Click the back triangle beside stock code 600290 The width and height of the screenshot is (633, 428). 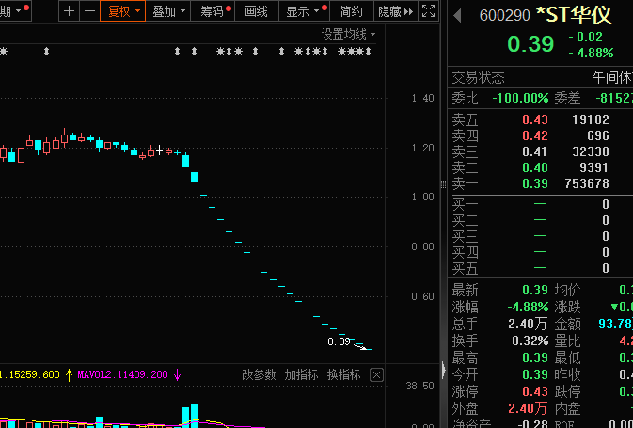pos(458,16)
